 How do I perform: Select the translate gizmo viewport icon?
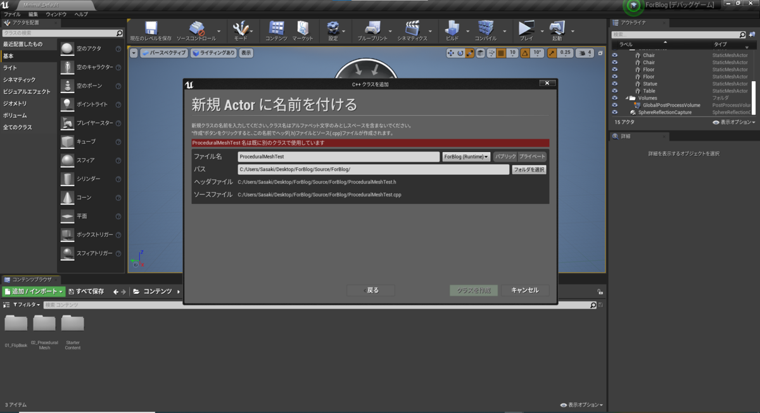[450, 53]
